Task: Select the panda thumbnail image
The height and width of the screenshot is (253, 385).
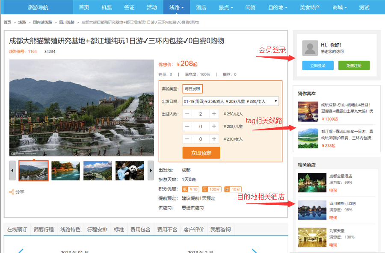Action: (130, 171)
